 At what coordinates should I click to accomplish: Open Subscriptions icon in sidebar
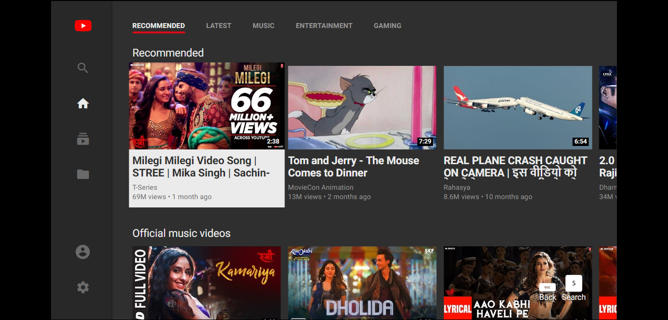pos(83,139)
